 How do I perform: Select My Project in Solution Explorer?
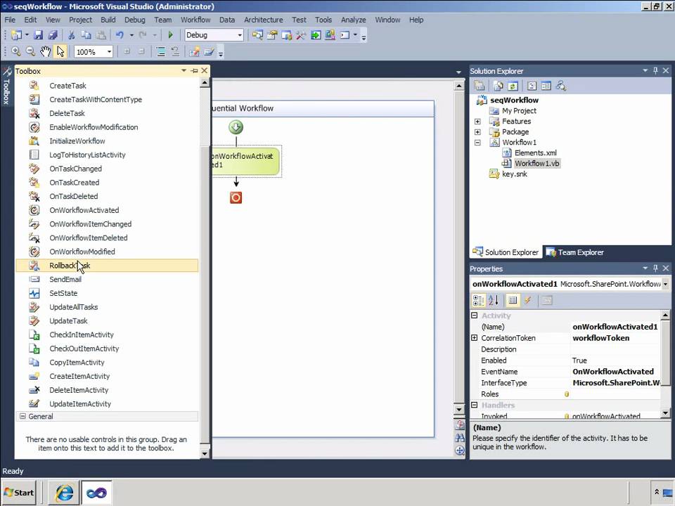(519, 110)
